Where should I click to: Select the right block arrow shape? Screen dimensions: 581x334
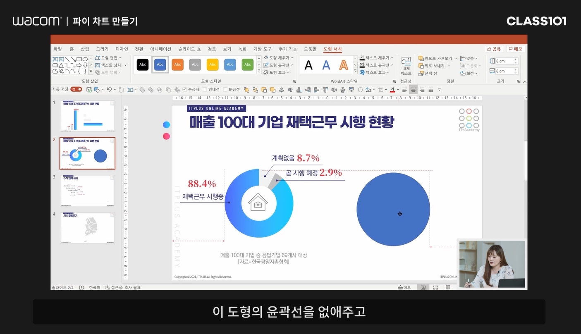[79, 65]
